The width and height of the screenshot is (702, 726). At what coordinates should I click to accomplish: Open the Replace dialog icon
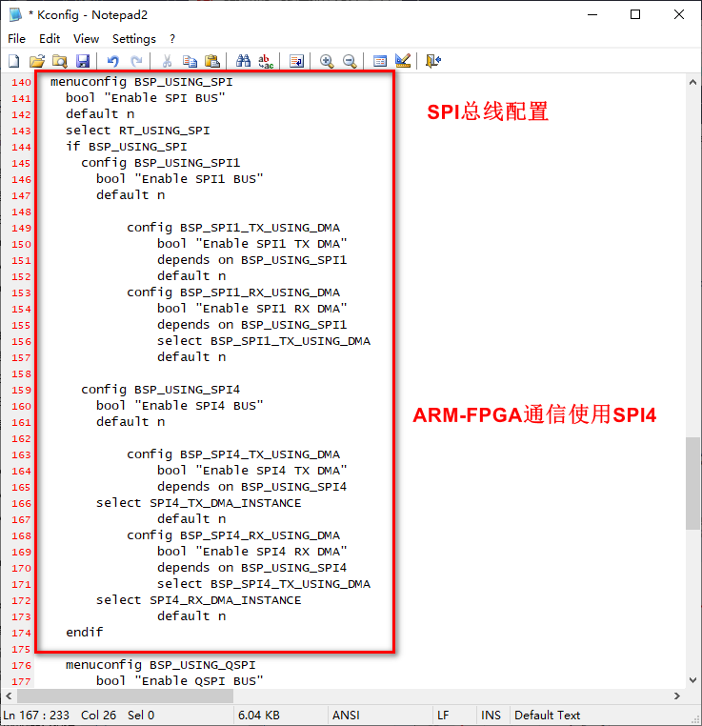click(266, 61)
